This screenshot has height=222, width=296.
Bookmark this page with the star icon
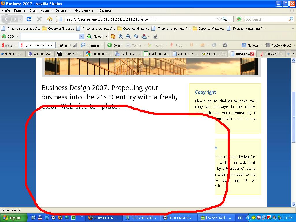[x=219, y=19]
